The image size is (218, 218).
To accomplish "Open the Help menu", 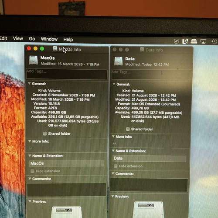I will tap(68, 39).
